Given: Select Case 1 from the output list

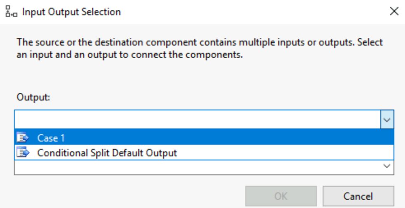Looking at the screenshot, I should point(51,138).
